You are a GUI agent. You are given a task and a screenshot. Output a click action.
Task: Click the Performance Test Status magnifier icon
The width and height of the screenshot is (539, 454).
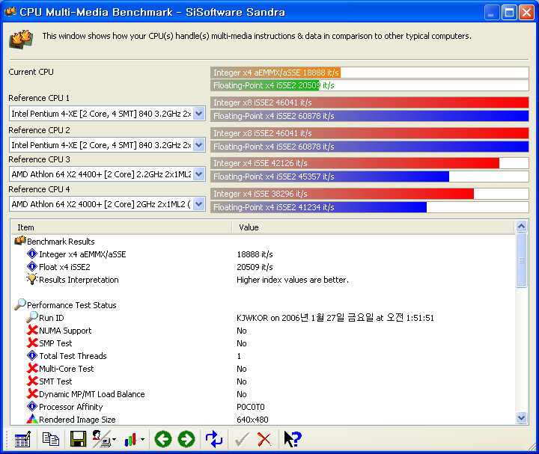[20, 304]
